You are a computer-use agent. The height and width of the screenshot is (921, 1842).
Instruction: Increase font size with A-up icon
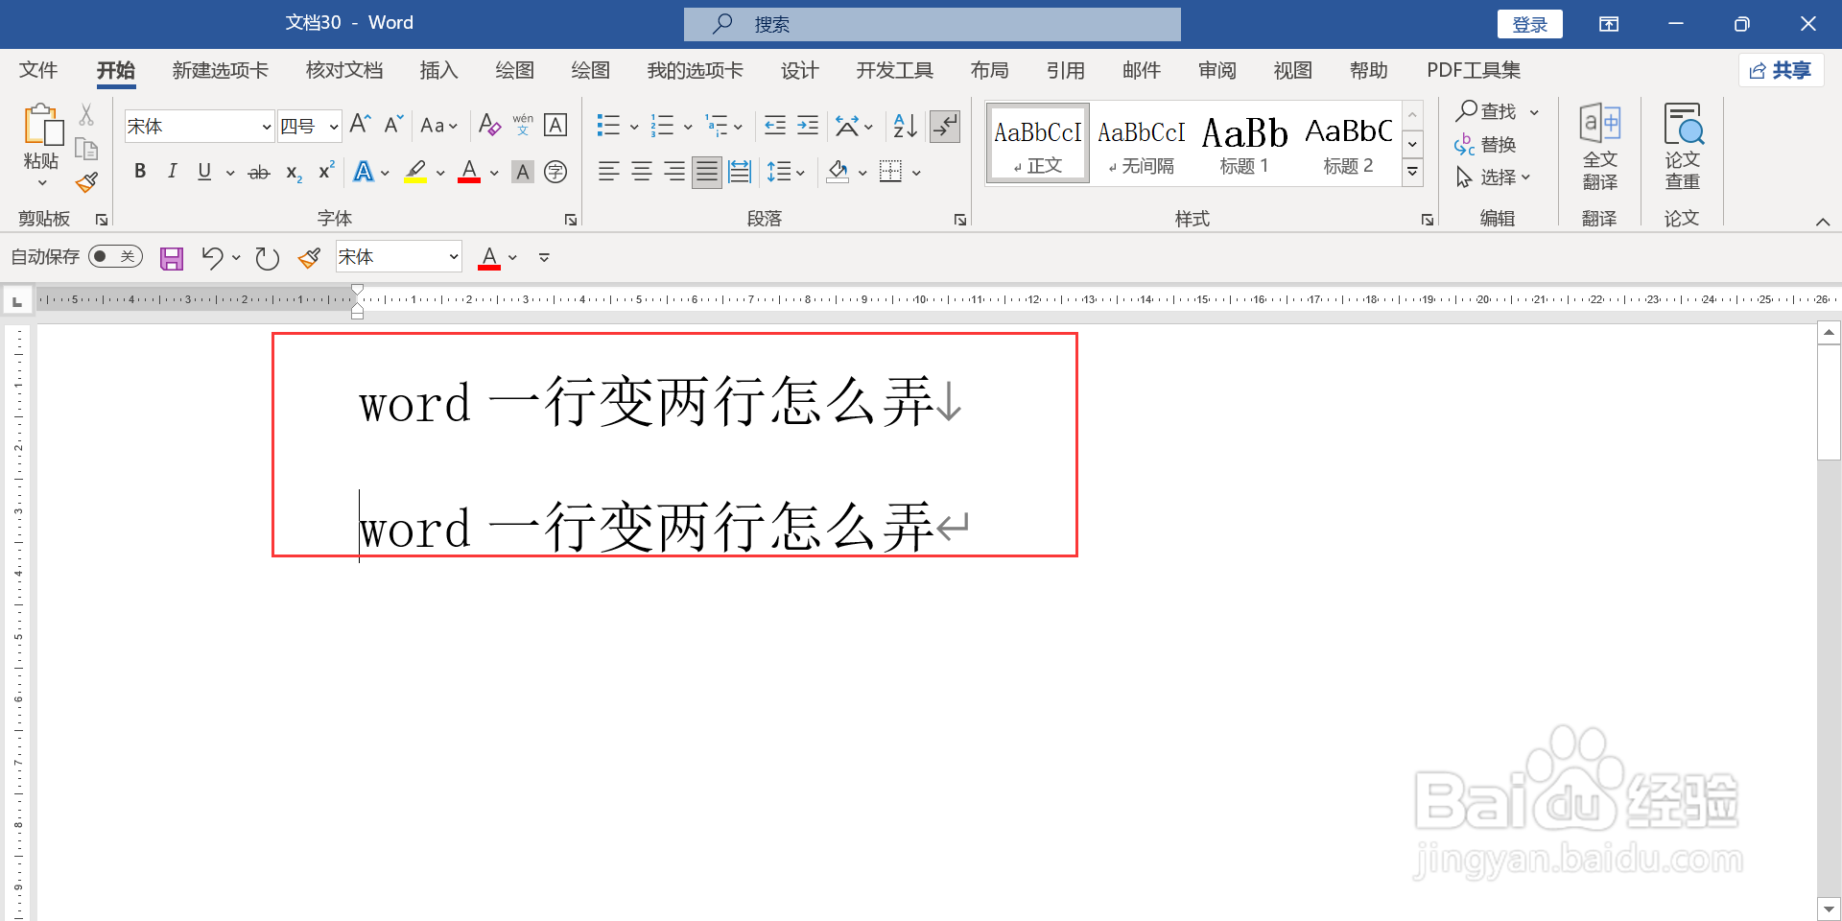pos(361,125)
